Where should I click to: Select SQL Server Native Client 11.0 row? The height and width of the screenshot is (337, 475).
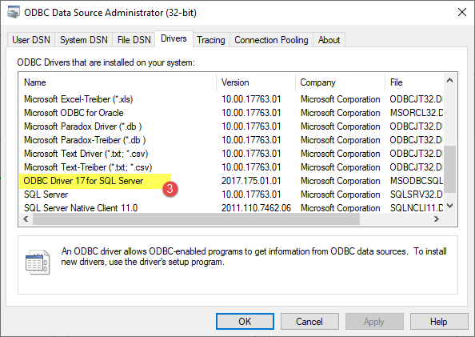(231, 208)
